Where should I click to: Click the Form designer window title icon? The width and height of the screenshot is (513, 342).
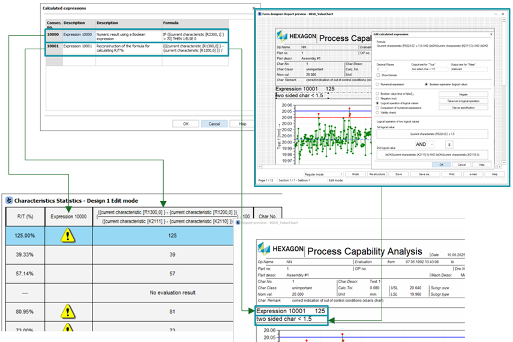pyautogui.click(x=260, y=14)
